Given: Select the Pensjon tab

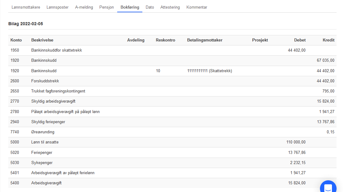Looking at the screenshot, I should tap(106, 7).
